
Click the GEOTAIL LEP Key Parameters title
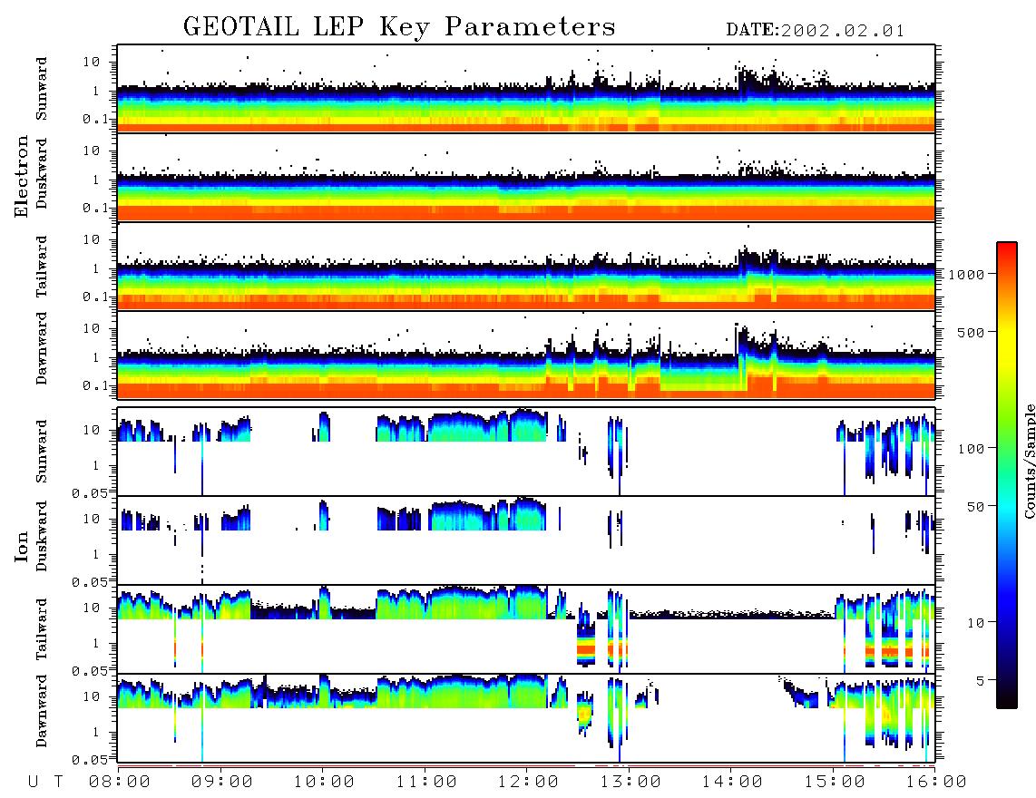point(399,27)
